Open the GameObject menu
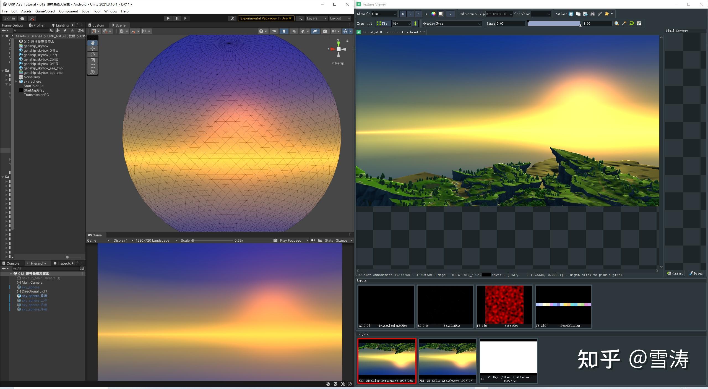Screen dimensions: 708x389 [x=45, y=11]
